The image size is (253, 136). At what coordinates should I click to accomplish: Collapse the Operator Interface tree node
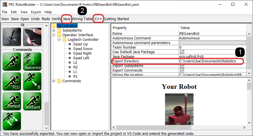coord(53,35)
